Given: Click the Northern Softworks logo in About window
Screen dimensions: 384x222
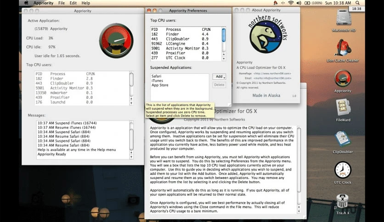Looking at the screenshot, I should [267, 34].
